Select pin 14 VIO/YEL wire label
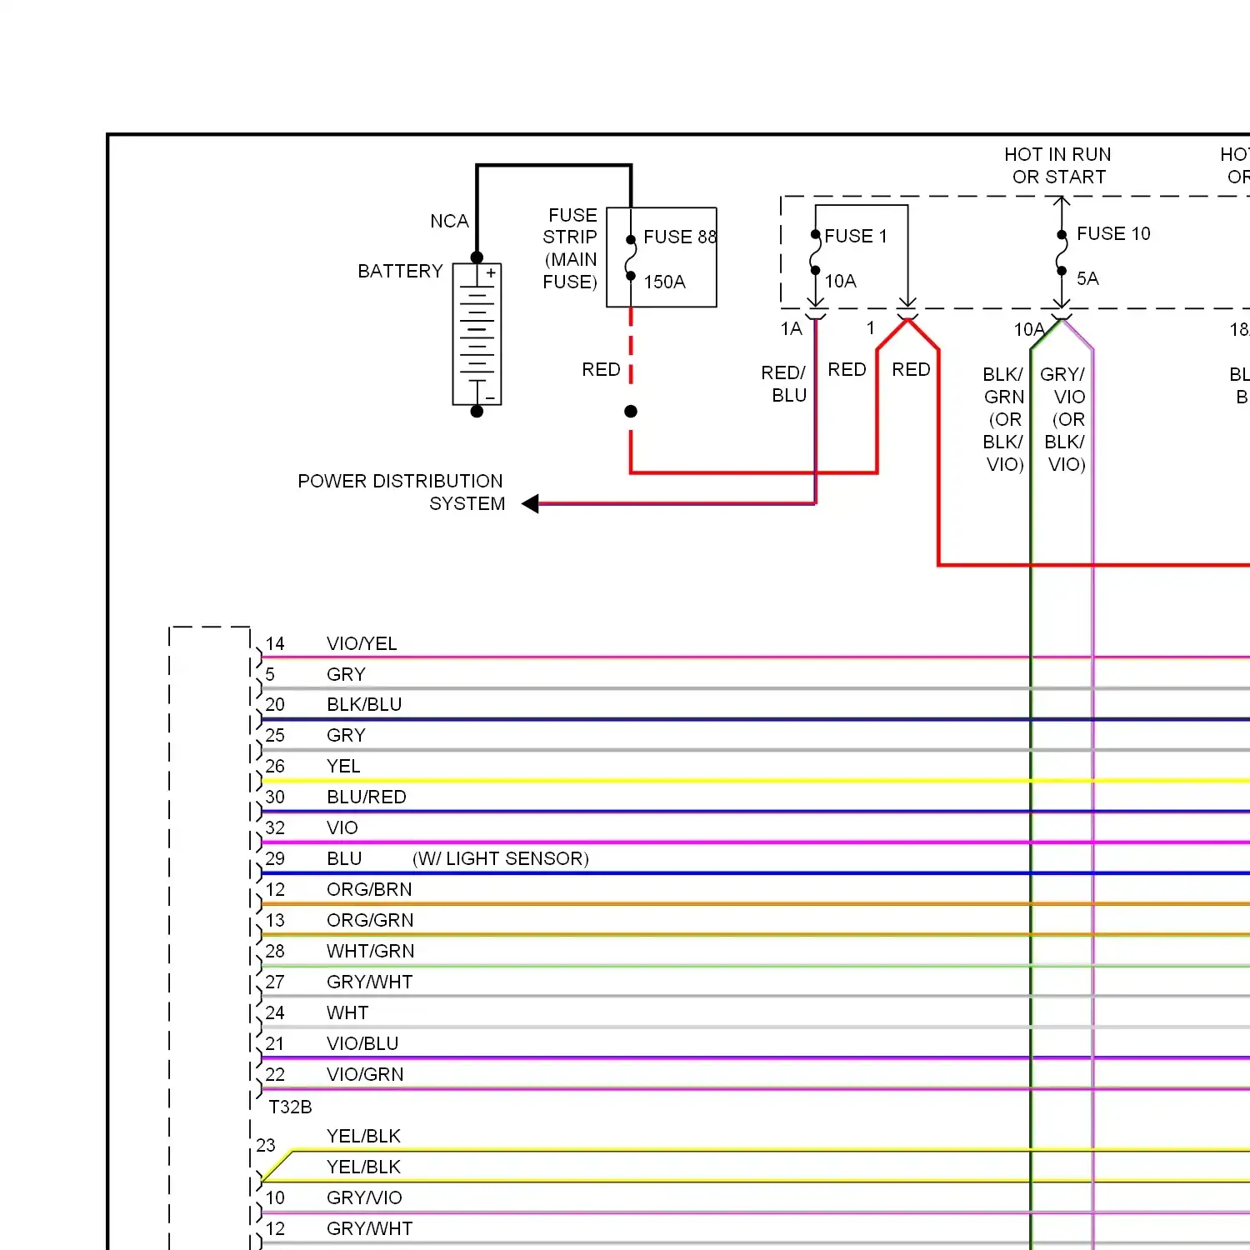 point(362,644)
